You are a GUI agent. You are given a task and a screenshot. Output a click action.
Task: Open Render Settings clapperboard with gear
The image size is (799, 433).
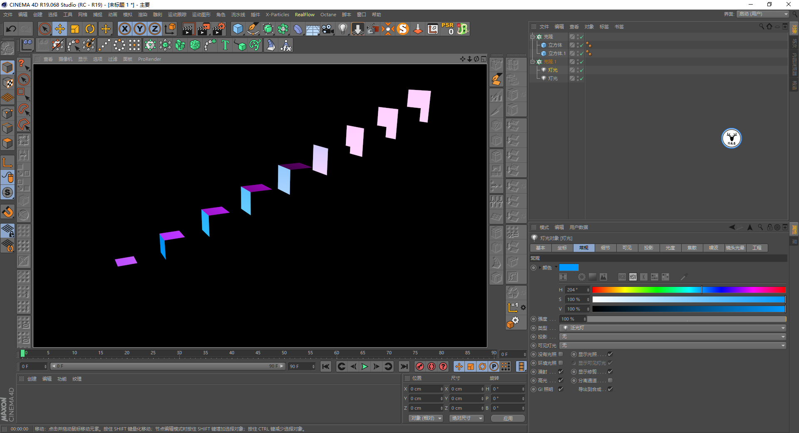tap(219, 29)
